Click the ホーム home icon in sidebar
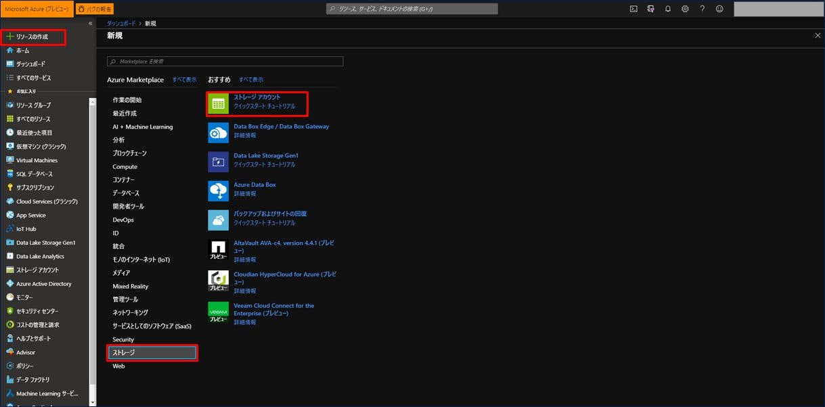Screen dimensions: 825x407 10,50
